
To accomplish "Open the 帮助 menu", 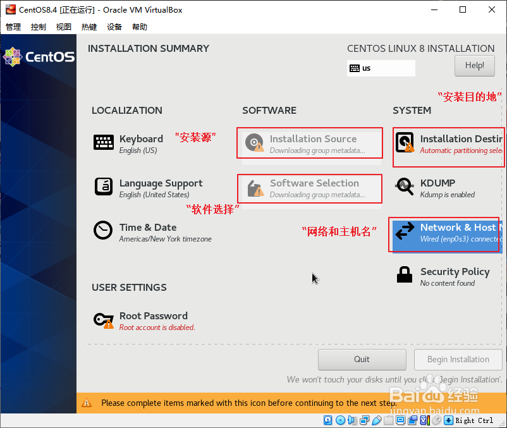I will (x=140, y=27).
